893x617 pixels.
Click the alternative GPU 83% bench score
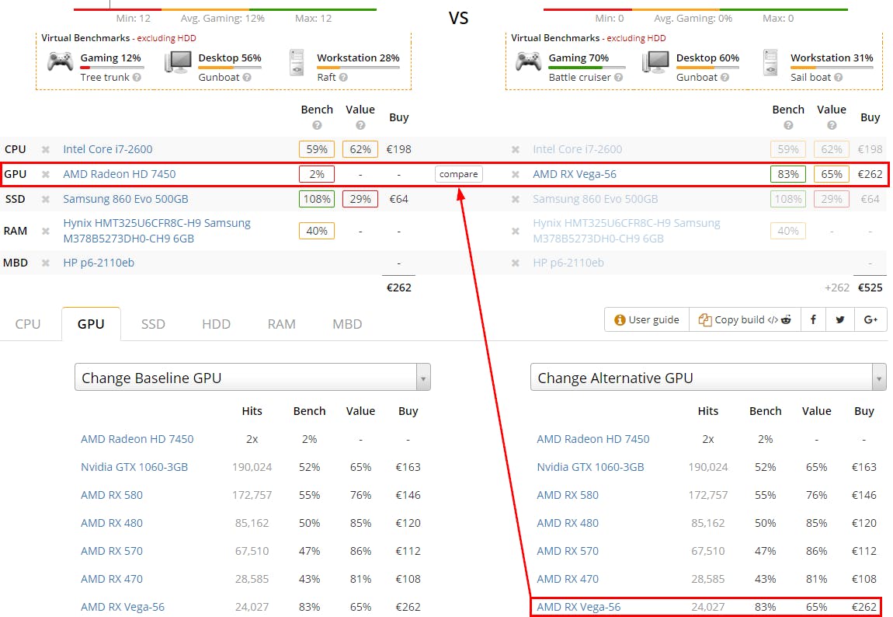pyautogui.click(x=788, y=174)
